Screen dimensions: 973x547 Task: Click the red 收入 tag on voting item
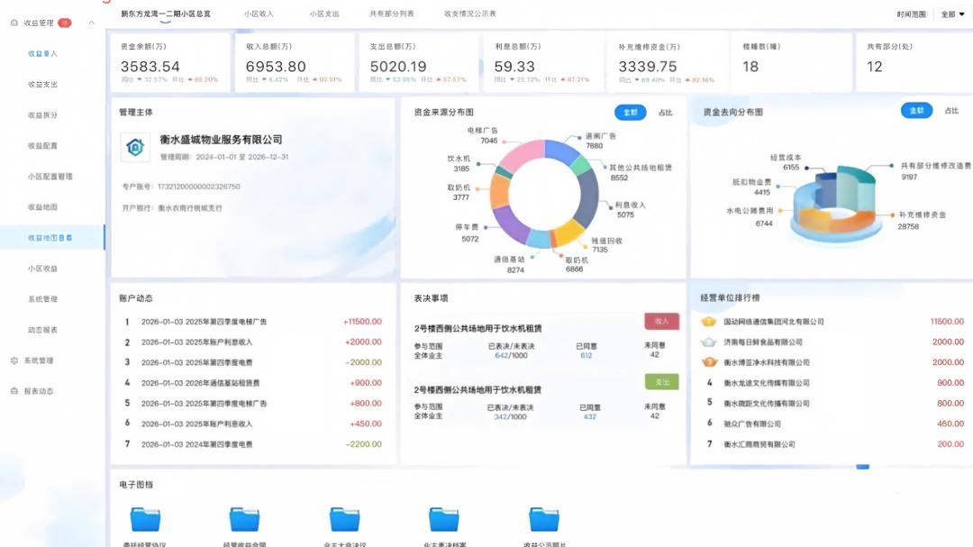point(661,321)
